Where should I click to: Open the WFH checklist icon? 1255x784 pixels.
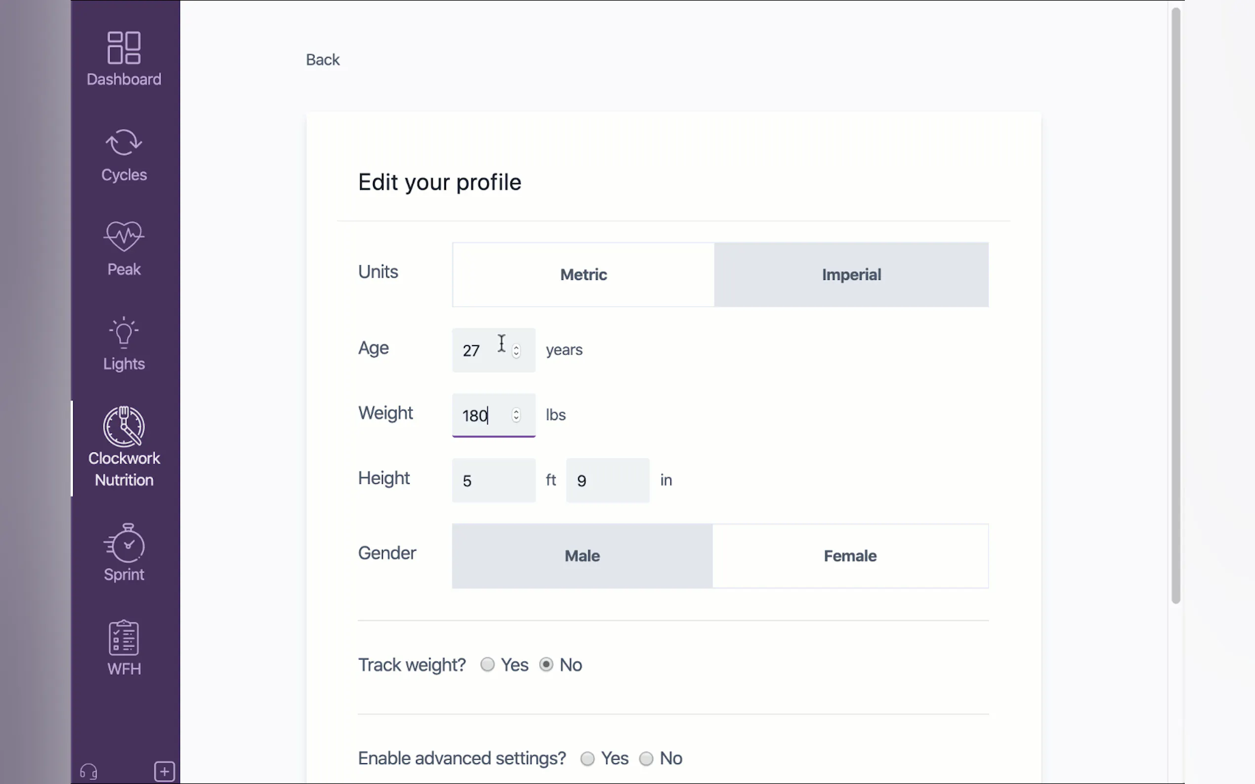[124, 638]
